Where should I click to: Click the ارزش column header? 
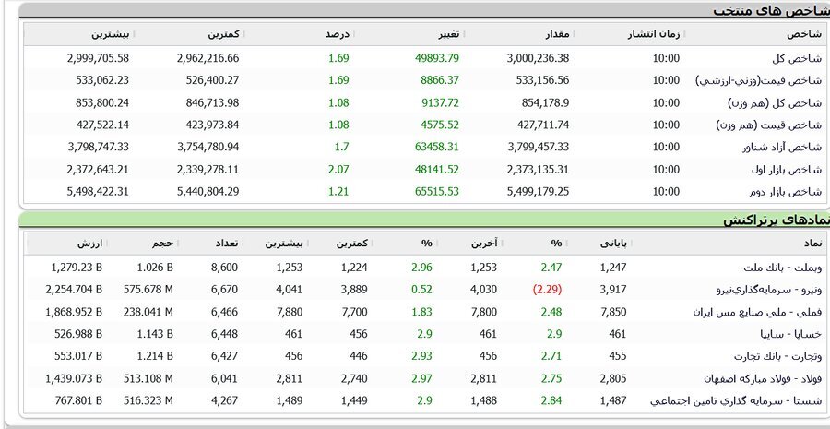[90, 243]
